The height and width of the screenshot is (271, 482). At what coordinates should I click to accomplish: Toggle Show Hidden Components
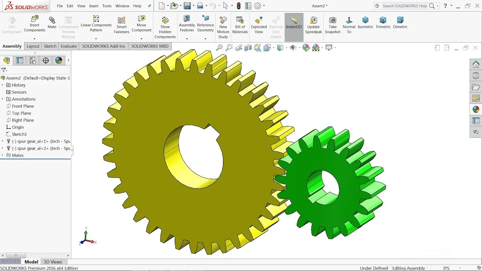tap(165, 27)
